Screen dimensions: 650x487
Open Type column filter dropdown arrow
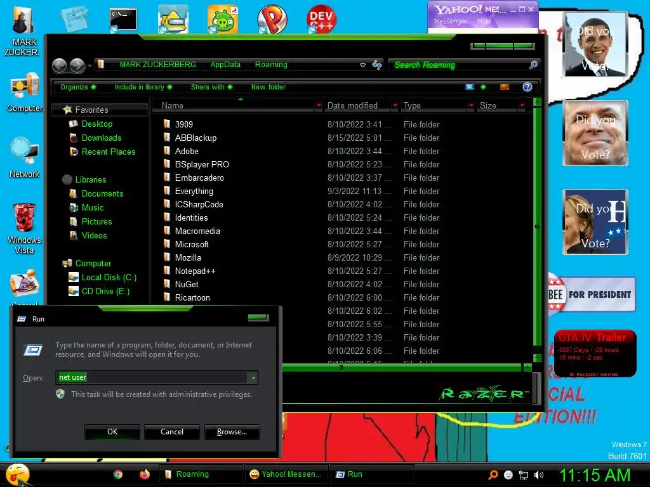pyautogui.click(x=471, y=106)
